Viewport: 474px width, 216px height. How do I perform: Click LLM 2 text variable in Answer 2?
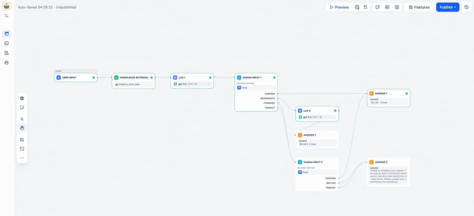(x=308, y=144)
